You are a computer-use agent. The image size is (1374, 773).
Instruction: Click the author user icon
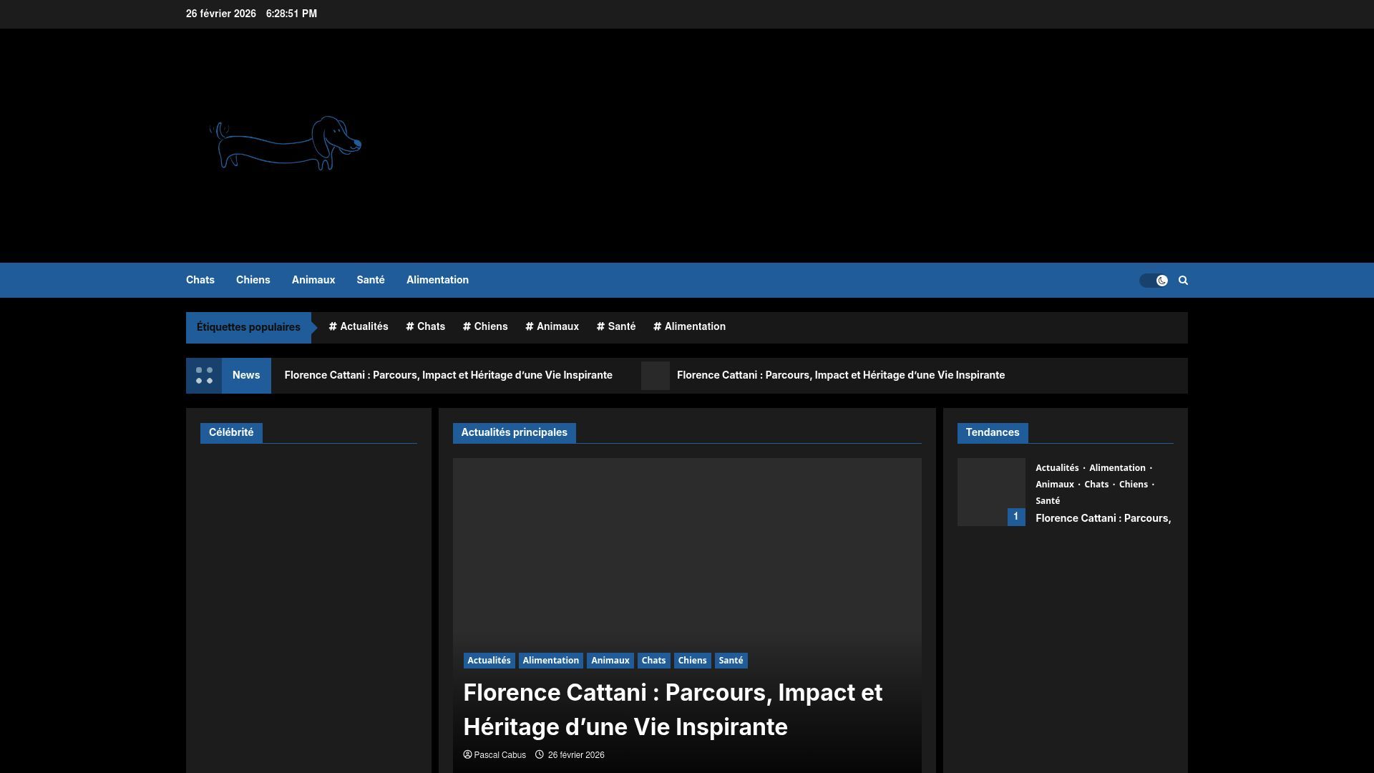click(x=467, y=754)
